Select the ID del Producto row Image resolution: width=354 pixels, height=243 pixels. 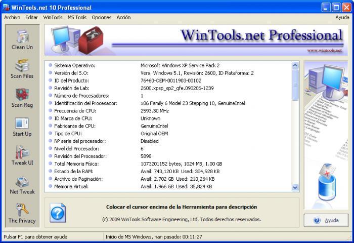click(168, 80)
